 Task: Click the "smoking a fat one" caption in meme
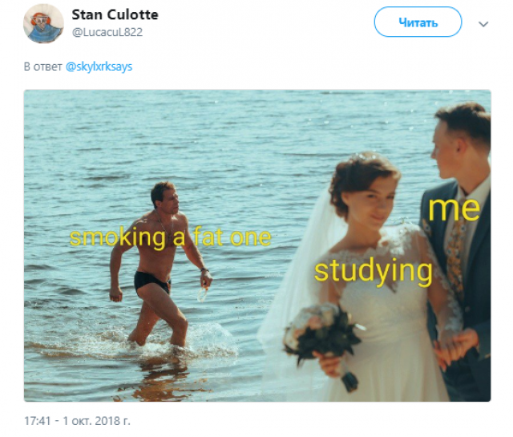tap(171, 237)
